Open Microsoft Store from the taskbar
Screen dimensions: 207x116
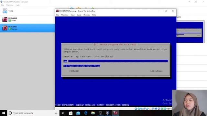pyautogui.click(x=71, y=113)
